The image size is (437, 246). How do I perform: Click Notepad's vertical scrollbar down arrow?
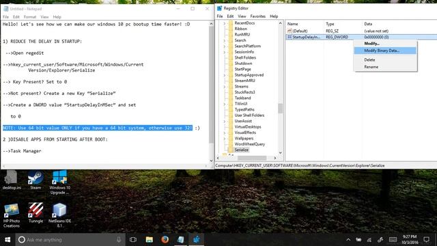pos(211,161)
